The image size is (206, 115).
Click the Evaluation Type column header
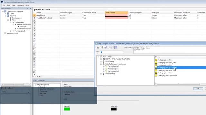pyautogui.click(x=70, y=13)
